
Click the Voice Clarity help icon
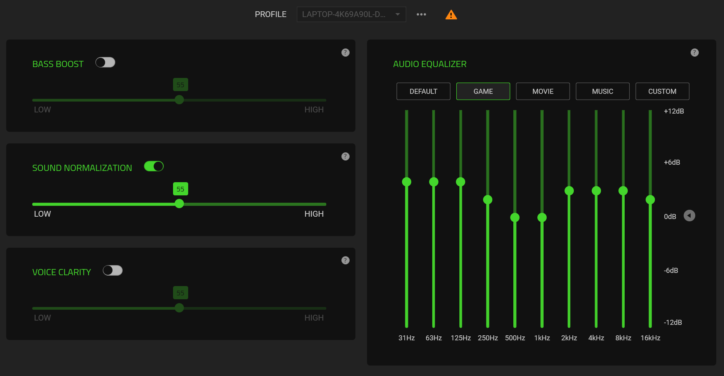point(345,260)
